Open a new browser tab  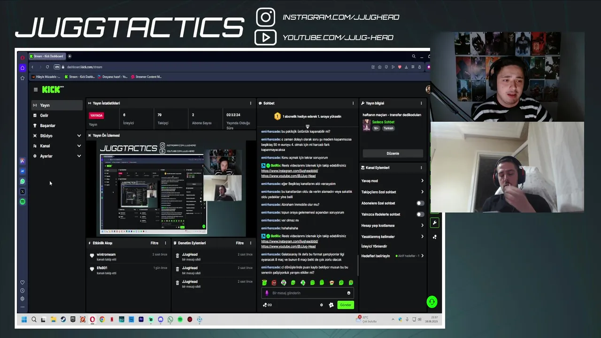click(x=69, y=56)
